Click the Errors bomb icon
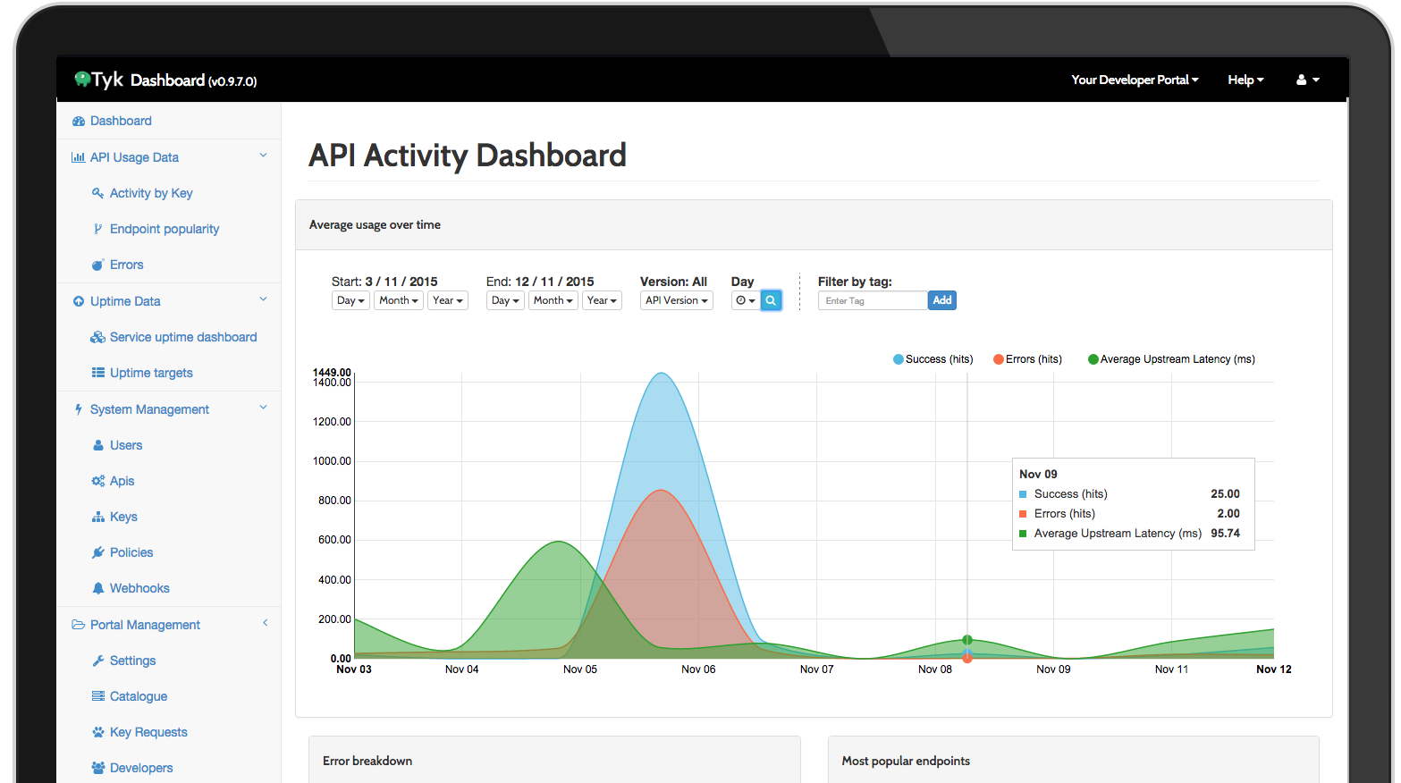 (98, 265)
